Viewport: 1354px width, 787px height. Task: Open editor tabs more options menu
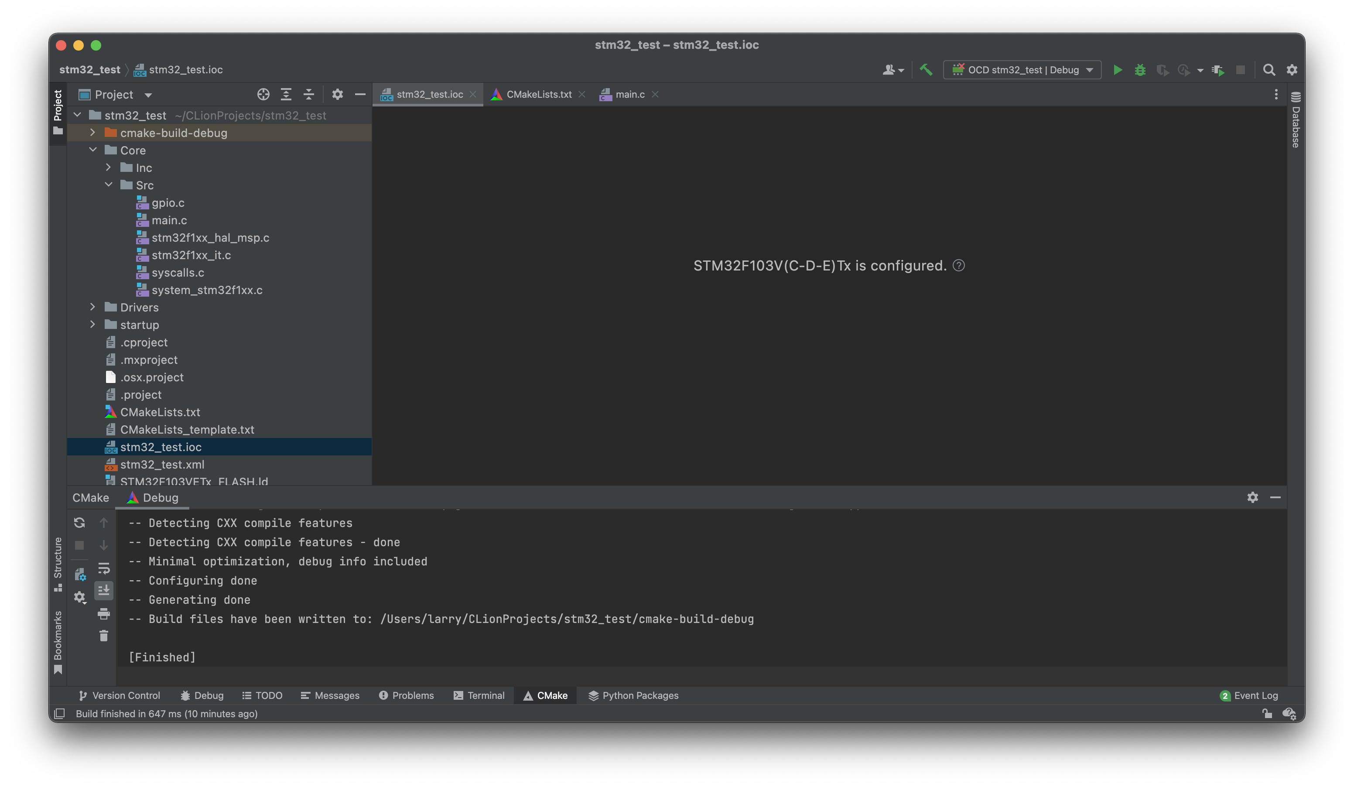[x=1276, y=95]
